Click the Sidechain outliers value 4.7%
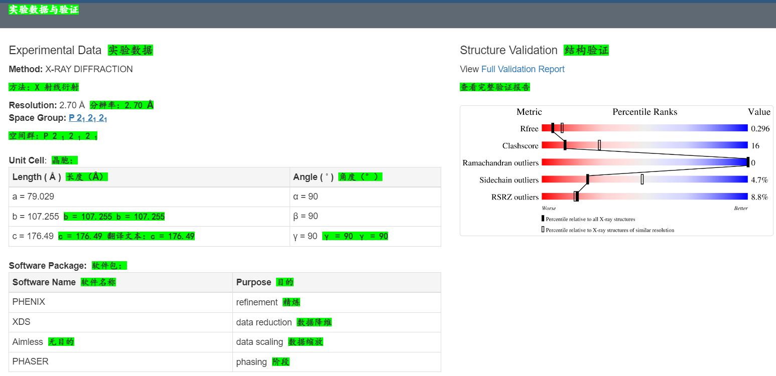The height and width of the screenshot is (376, 776). [x=759, y=180]
